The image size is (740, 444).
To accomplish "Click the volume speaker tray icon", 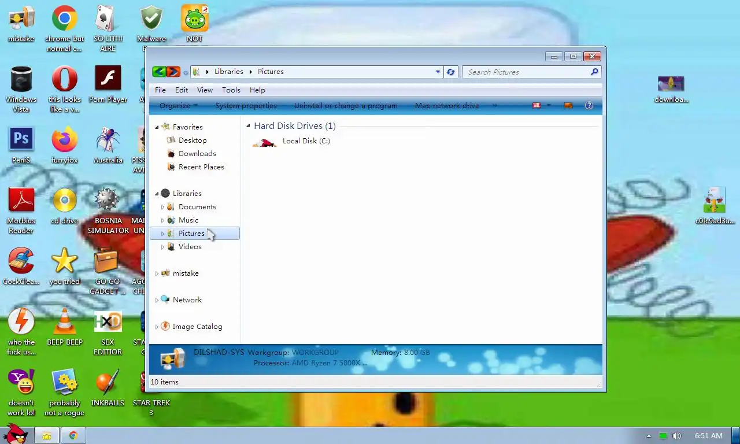I will pos(677,436).
